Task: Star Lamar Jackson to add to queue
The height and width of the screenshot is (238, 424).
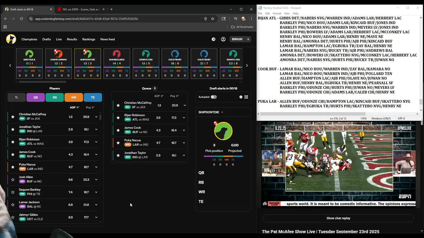Action: [13, 205]
